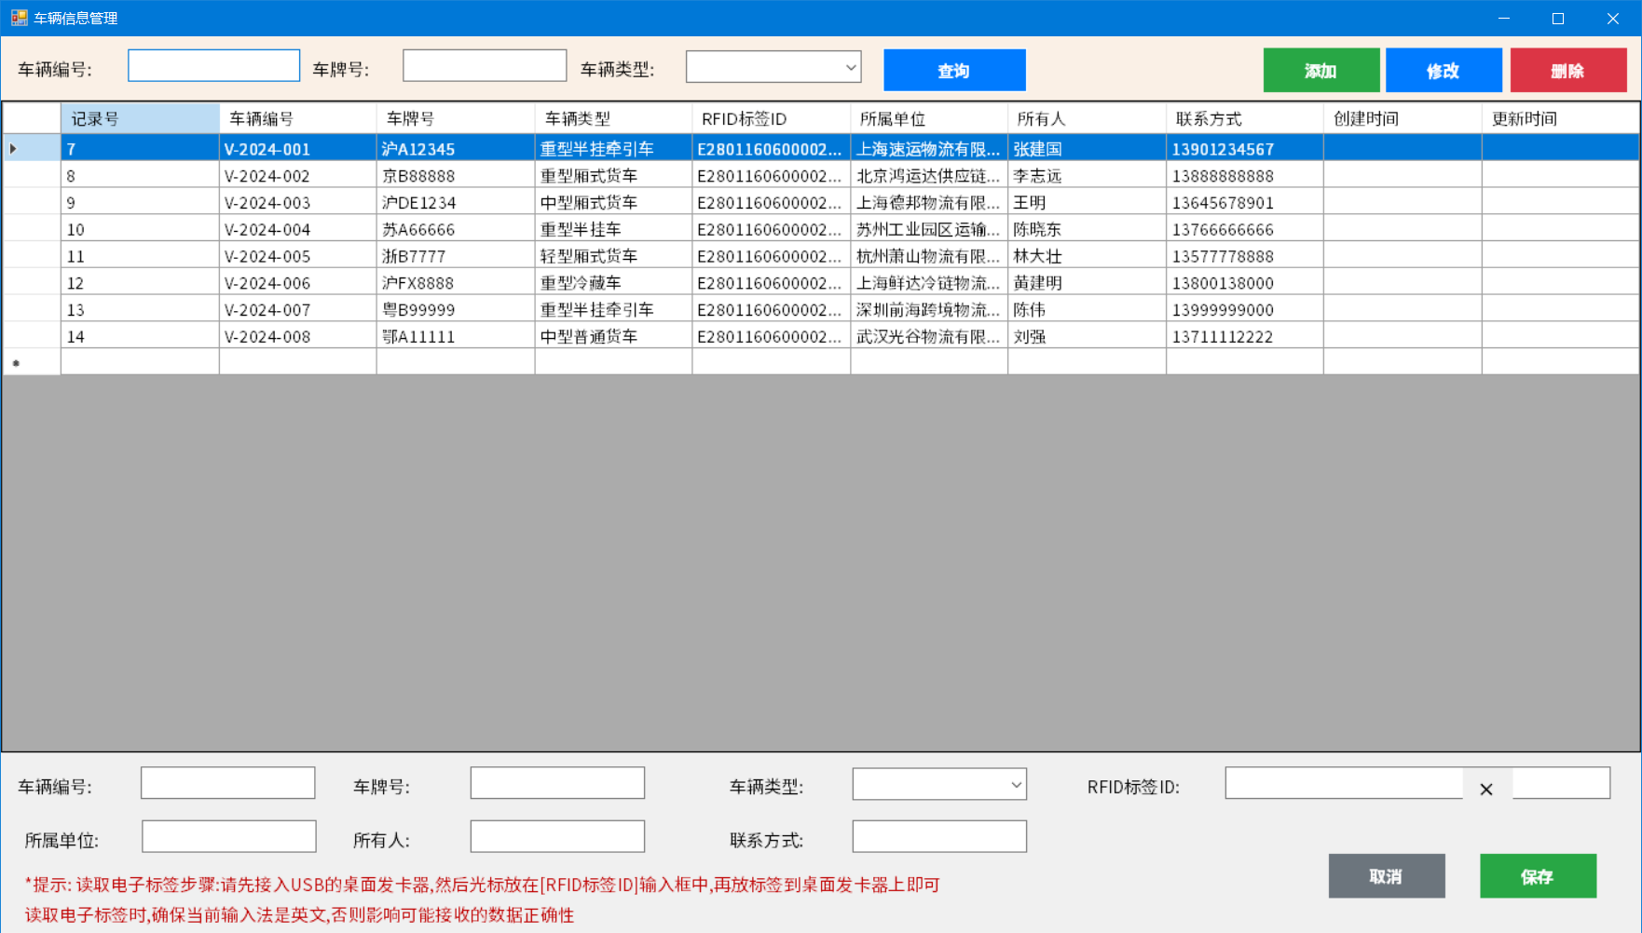
Task: Select owner cell 林大壮
Action: click(1088, 256)
